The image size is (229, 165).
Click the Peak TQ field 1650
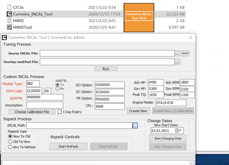click(156, 95)
